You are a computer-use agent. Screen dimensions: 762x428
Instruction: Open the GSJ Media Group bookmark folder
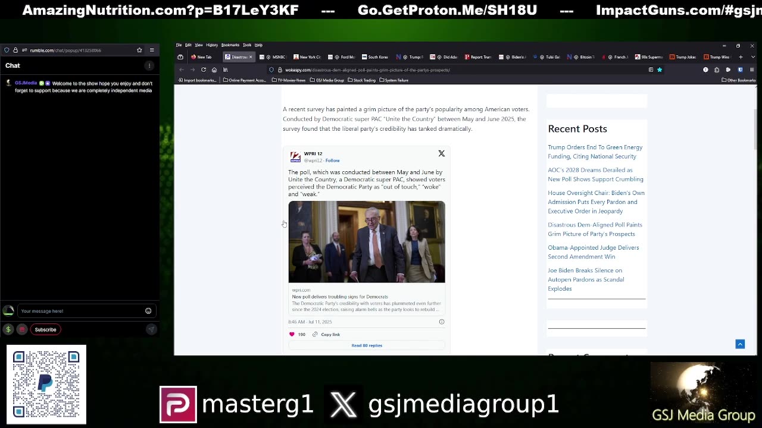[x=327, y=80]
